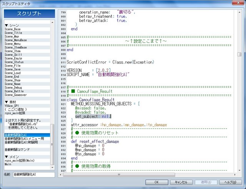Select Scene_Equip script entry
The width and height of the screenshot is (246, 189).
click(27, 58)
